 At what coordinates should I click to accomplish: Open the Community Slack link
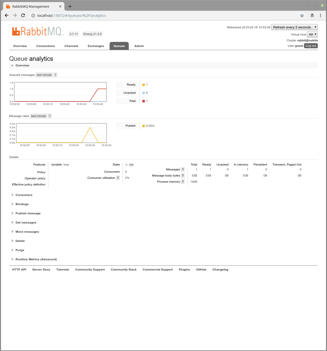tap(124, 270)
